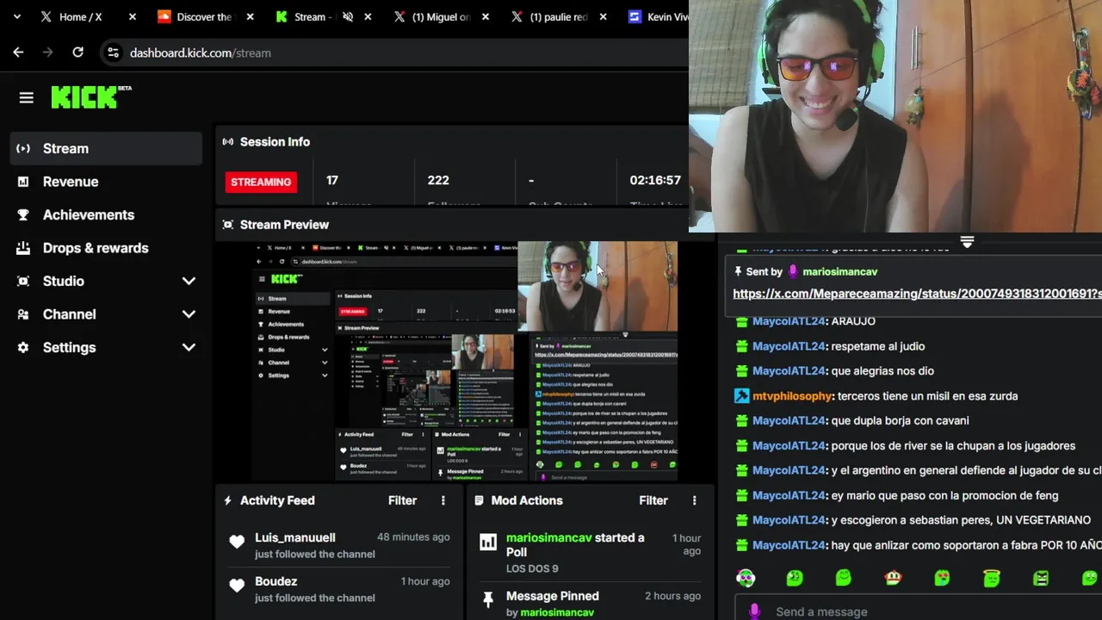Switch to the Kevin Viv tab

[x=659, y=16]
